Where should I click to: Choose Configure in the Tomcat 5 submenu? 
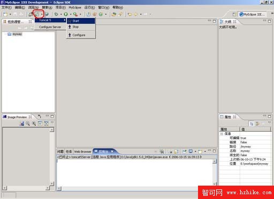click(81, 35)
